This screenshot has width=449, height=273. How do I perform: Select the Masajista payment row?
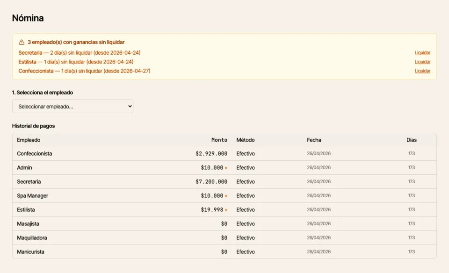coord(224,224)
